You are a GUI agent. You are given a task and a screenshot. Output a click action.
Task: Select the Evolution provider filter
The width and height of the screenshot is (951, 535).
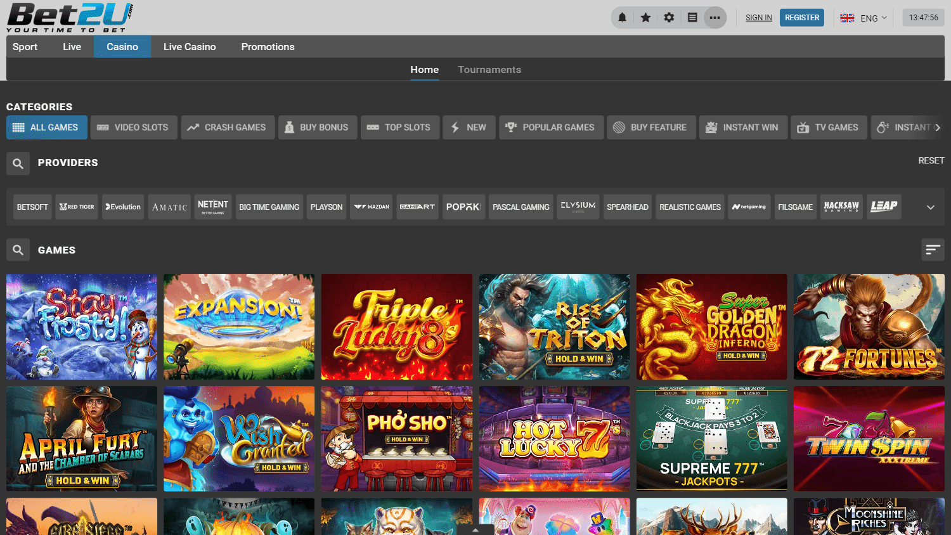tap(123, 207)
